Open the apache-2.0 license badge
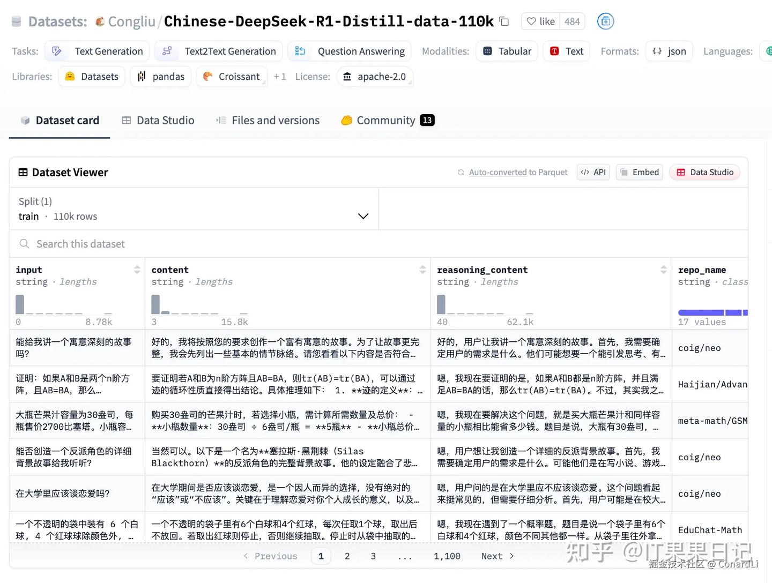This screenshot has height=583, width=772. pos(375,77)
